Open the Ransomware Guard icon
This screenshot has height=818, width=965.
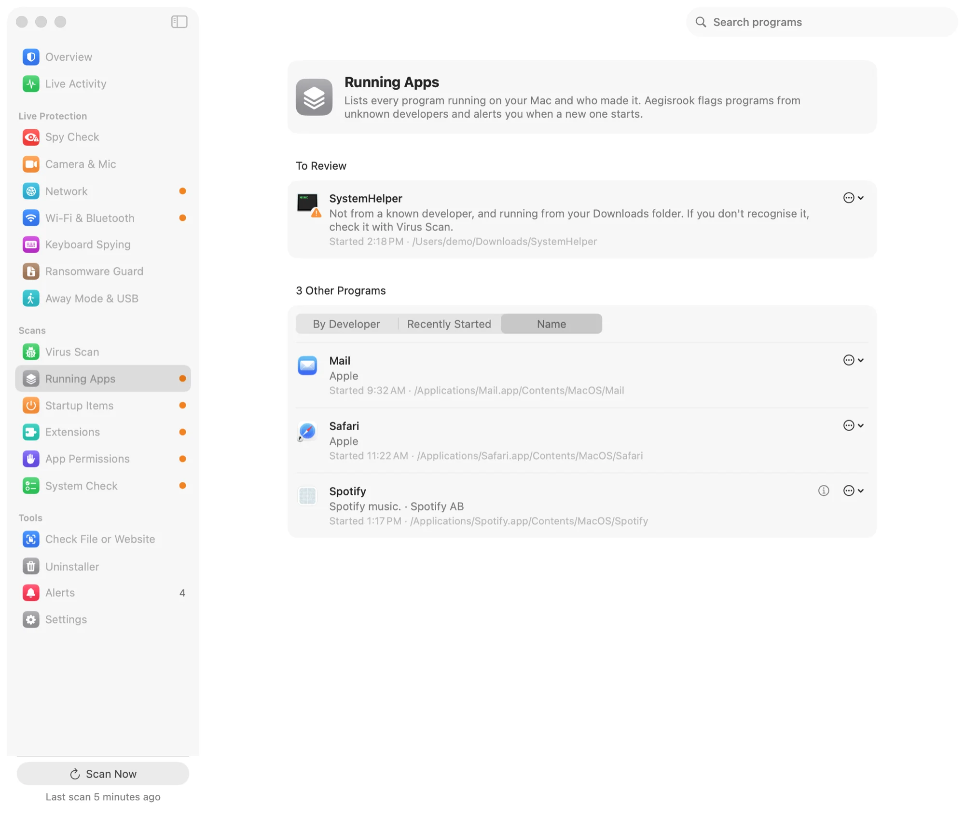pyautogui.click(x=31, y=272)
